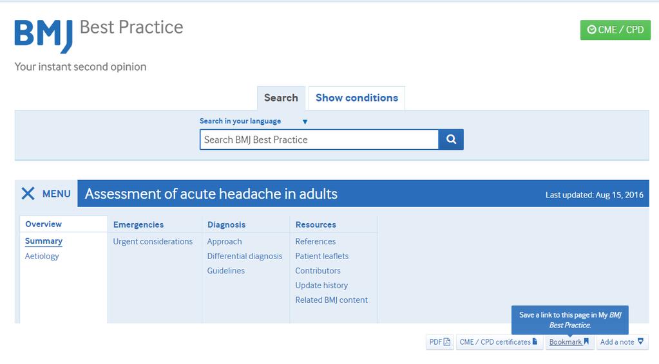The width and height of the screenshot is (659, 364).
Task: Open the Approach link
Action: [x=224, y=242]
